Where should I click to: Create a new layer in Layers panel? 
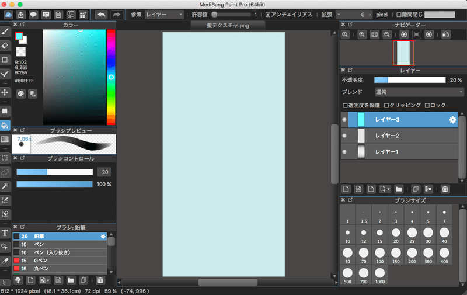[x=346, y=189]
